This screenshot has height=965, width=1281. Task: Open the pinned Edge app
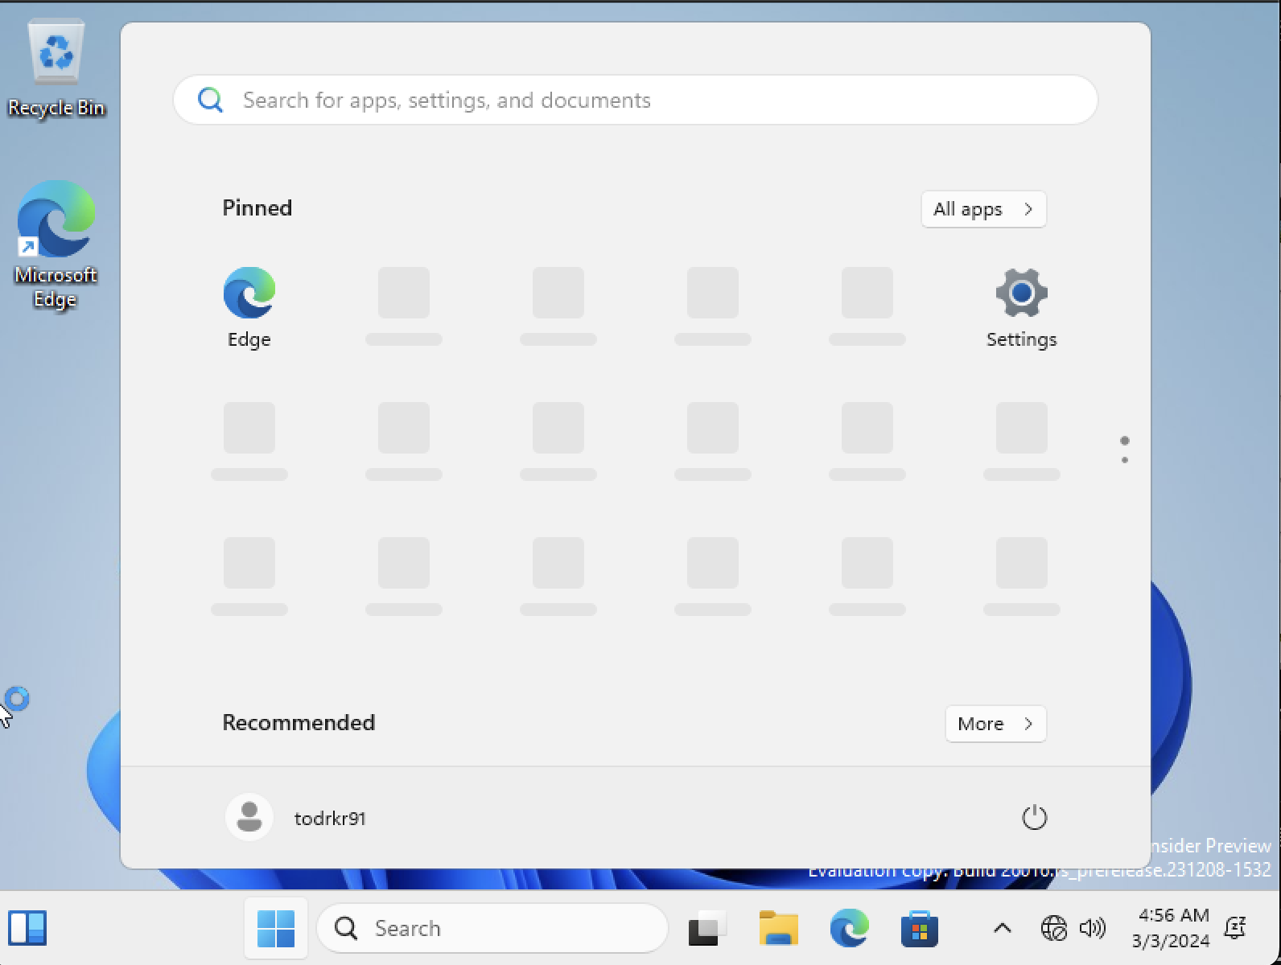249,307
